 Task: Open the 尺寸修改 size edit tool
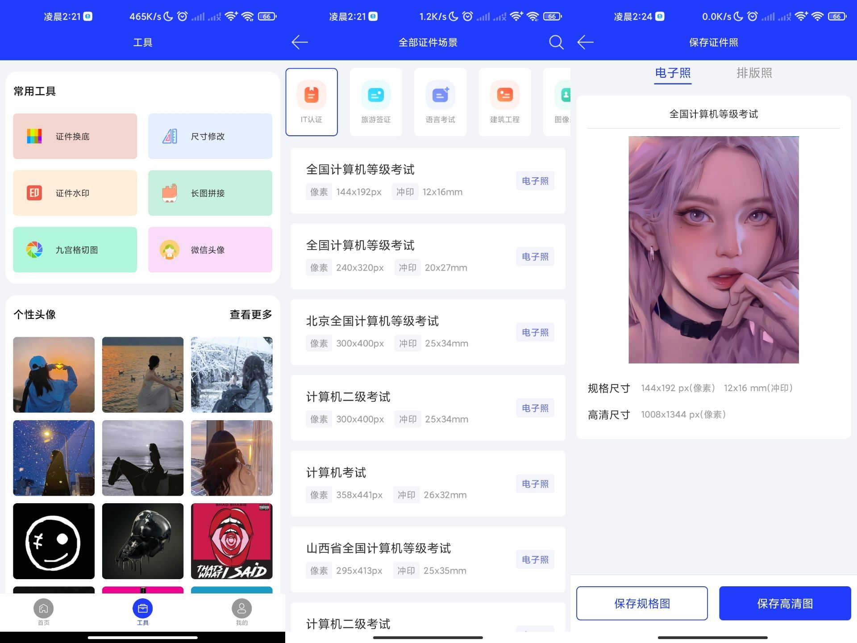[210, 136]
